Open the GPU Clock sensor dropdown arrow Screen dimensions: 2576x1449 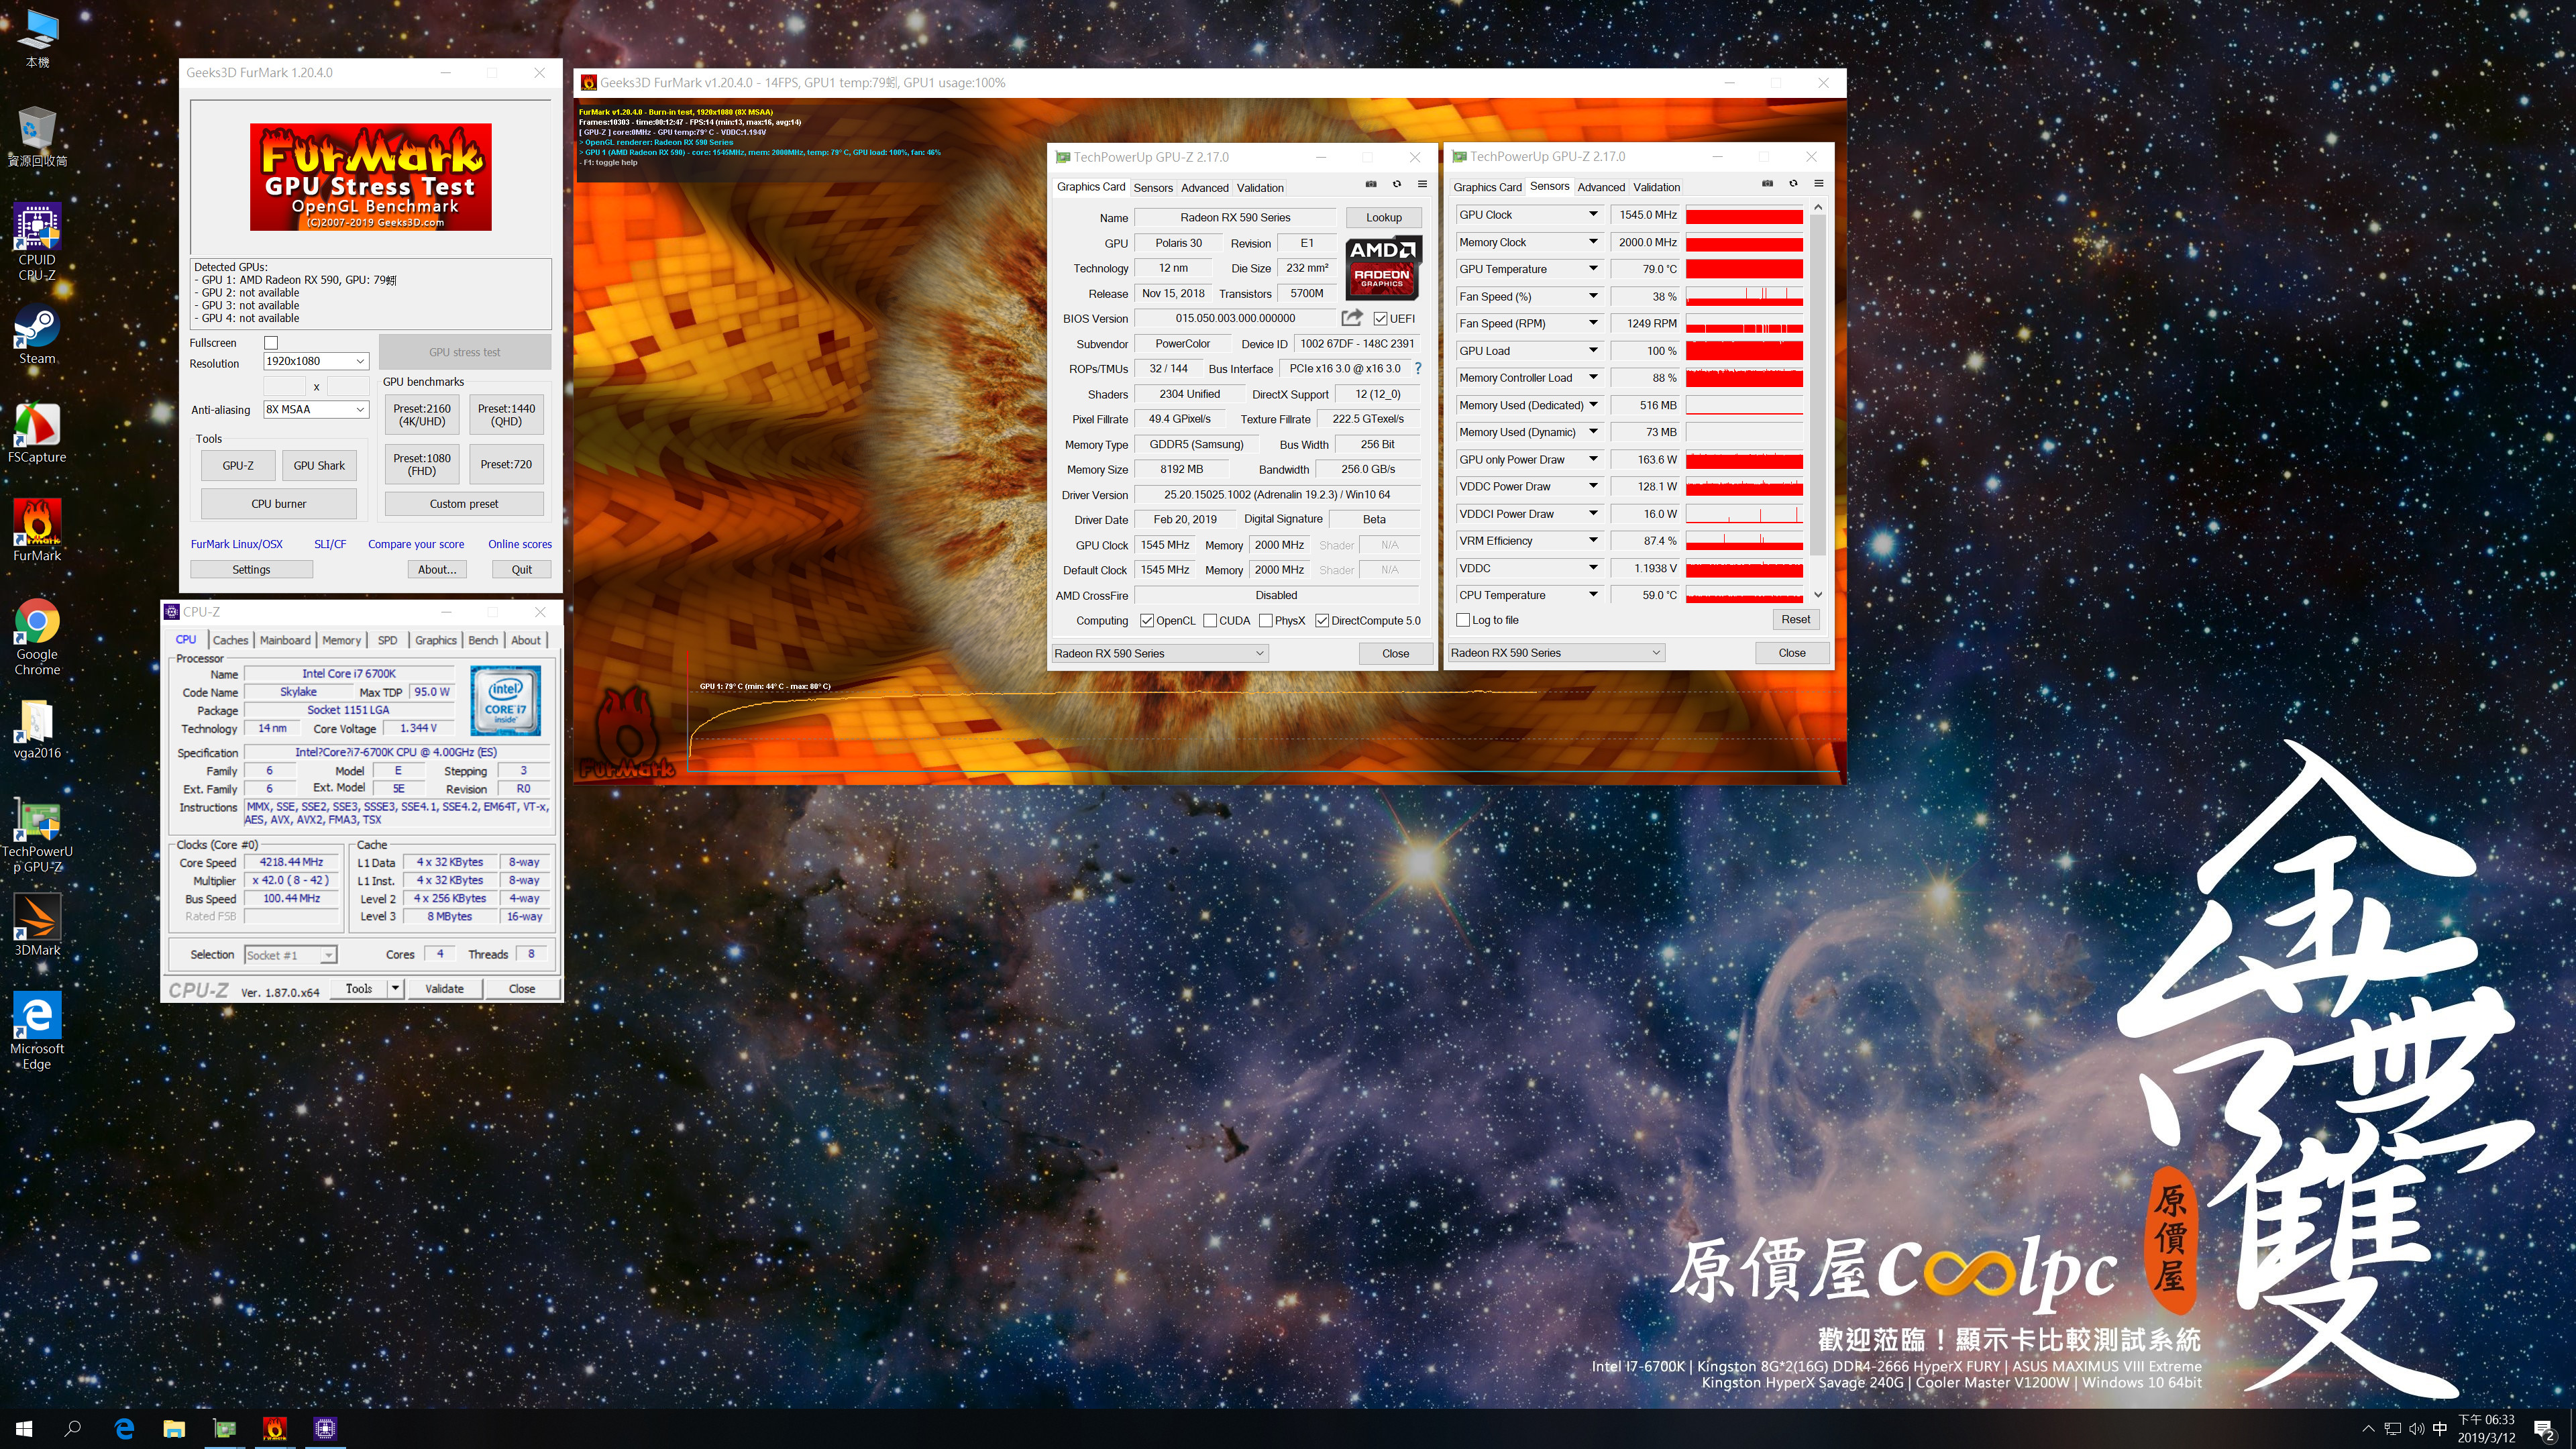point(1593,215)
